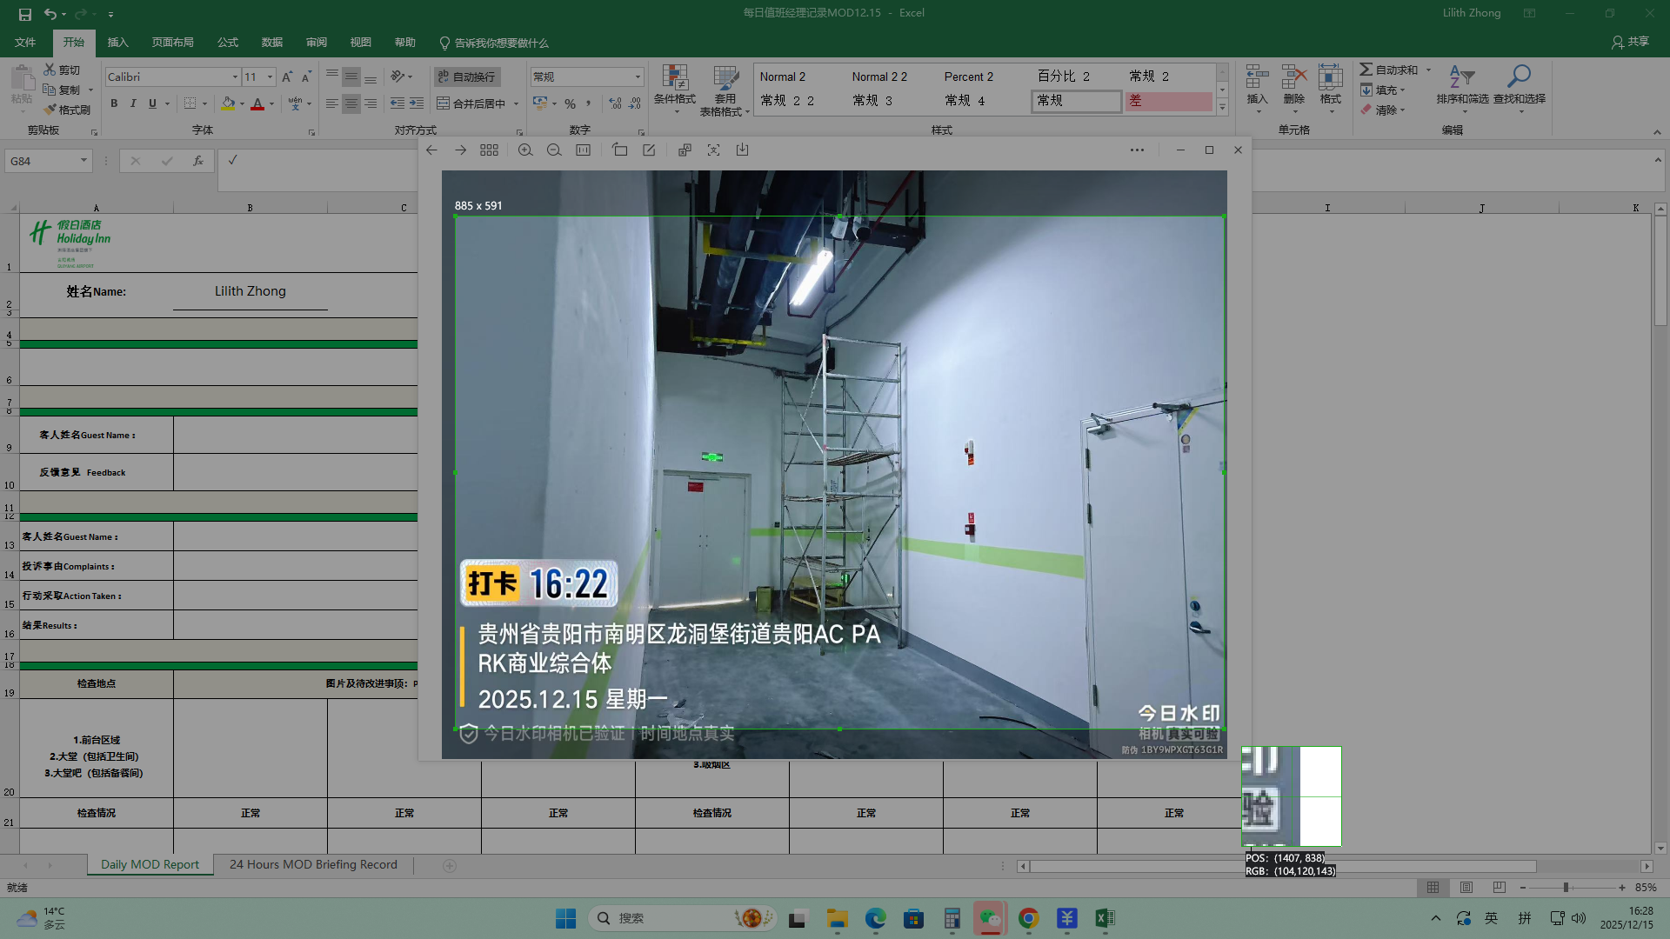Open WeChat from the Windows taskbar

[990, 918]
